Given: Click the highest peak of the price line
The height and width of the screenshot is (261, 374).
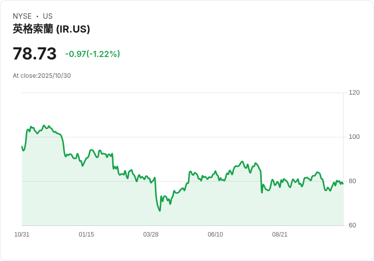Looking at the screenshot, I should 44,125.
